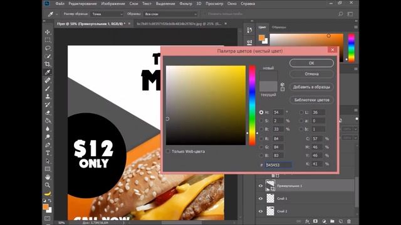Open the Изображение menu

(x=113, y=4)
